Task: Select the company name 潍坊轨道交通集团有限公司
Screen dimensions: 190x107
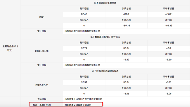Action: point(78,105)
